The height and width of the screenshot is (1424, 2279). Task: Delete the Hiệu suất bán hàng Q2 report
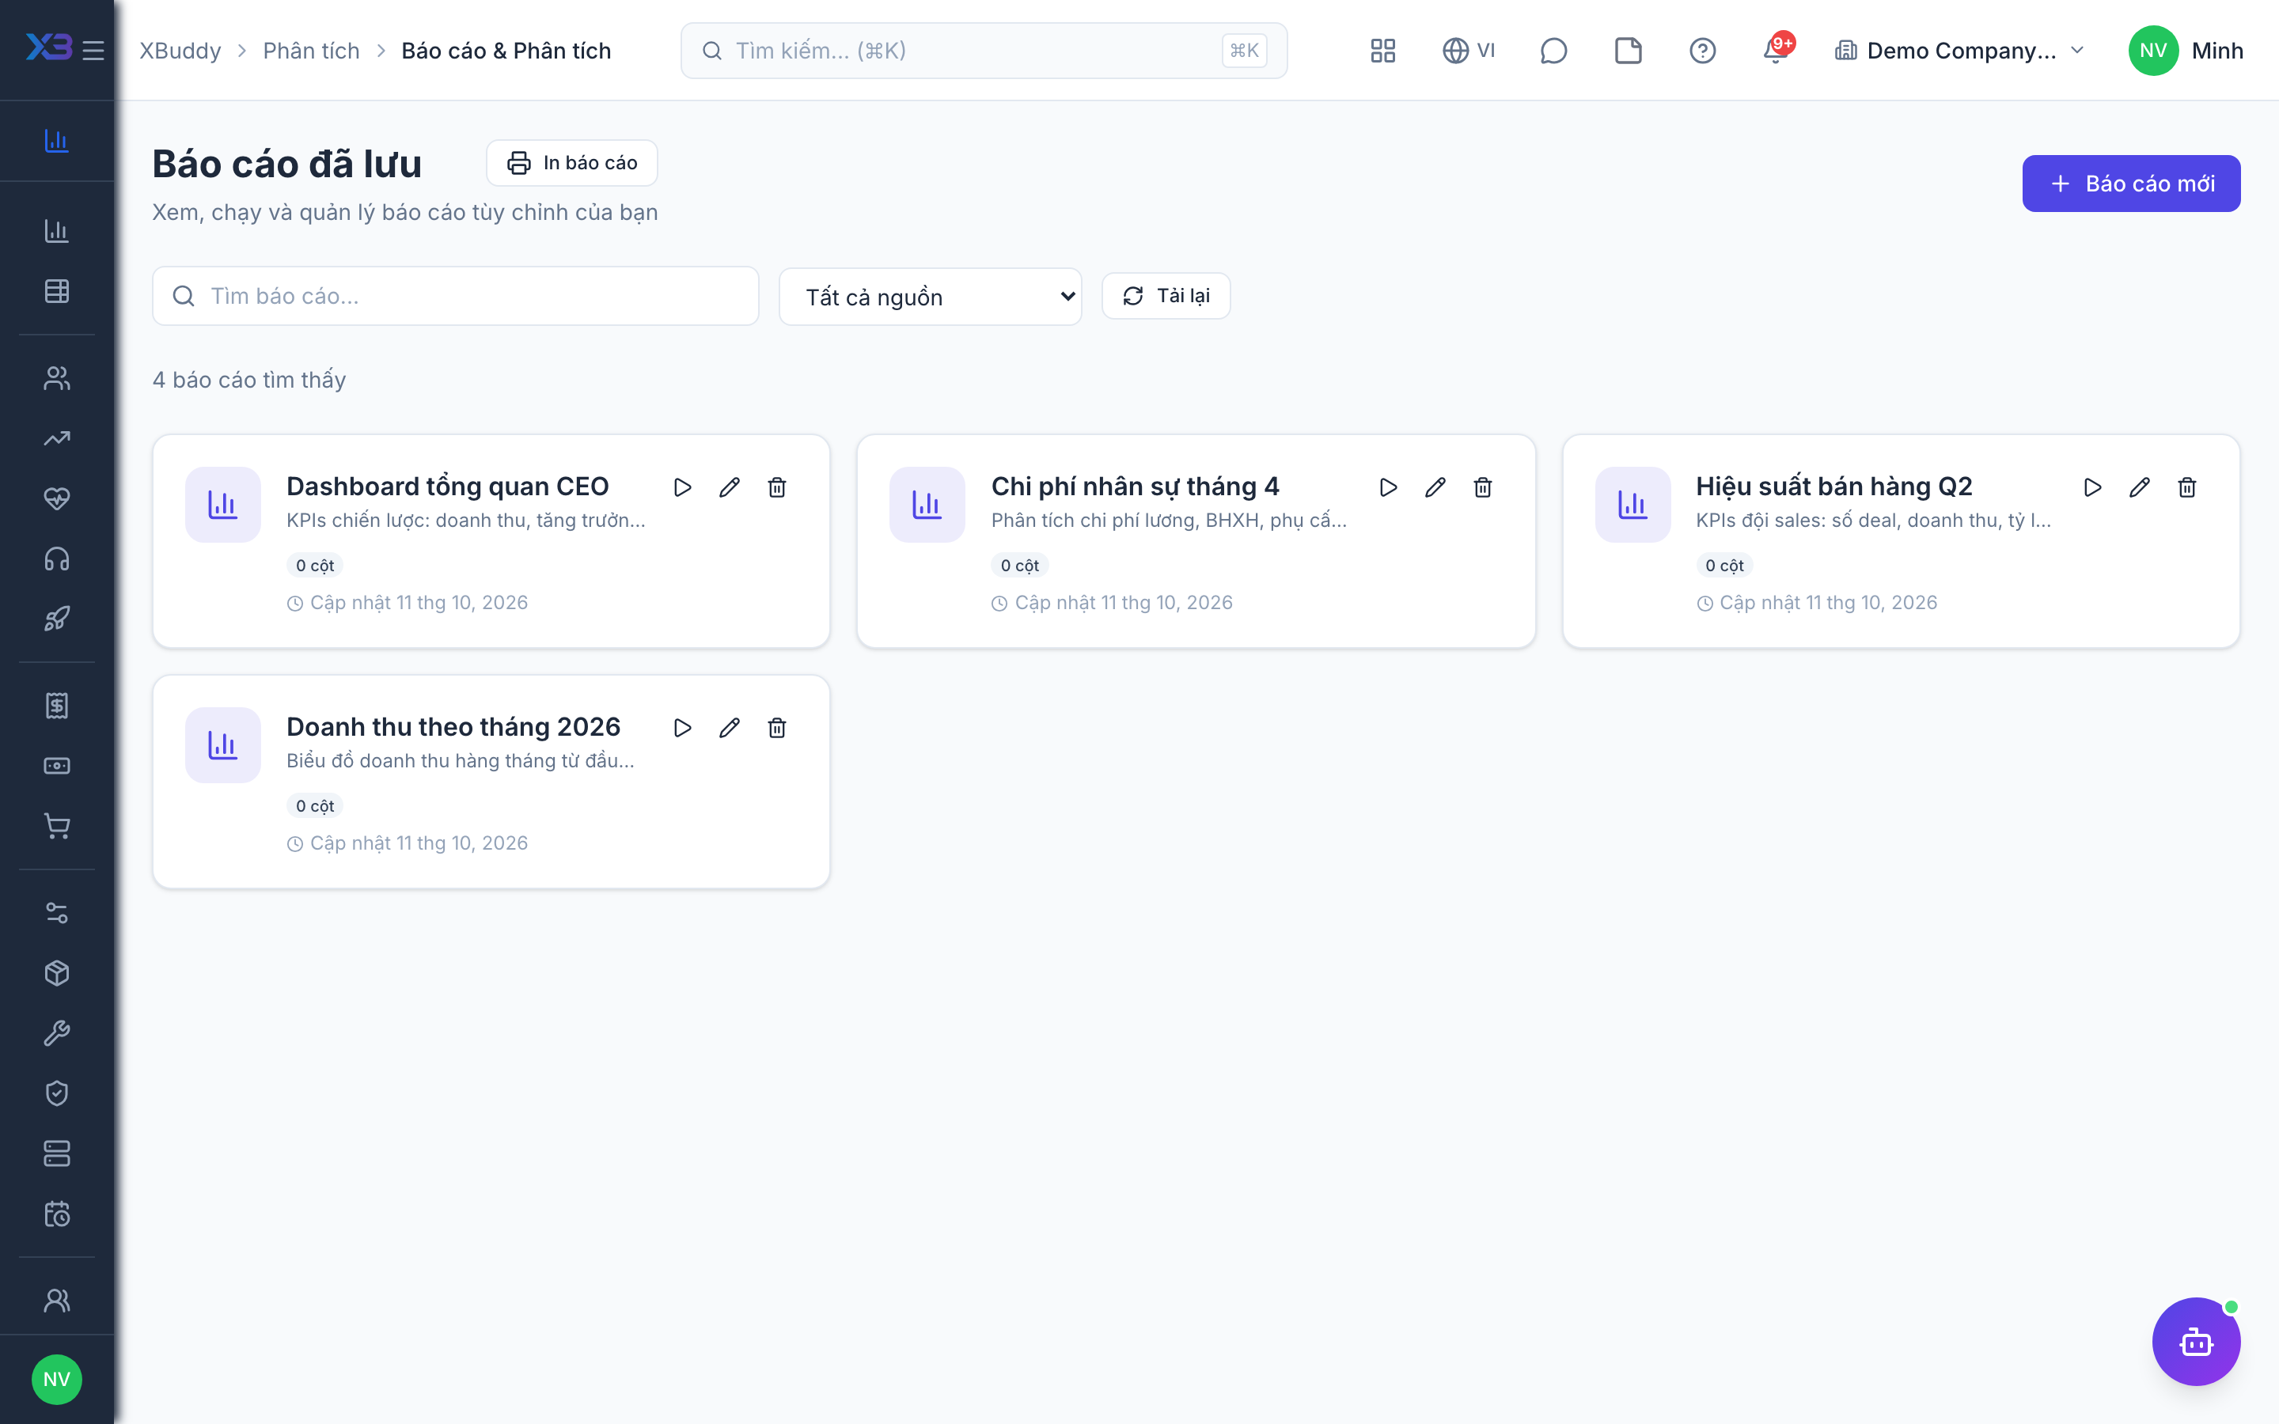coord(2186,487)
